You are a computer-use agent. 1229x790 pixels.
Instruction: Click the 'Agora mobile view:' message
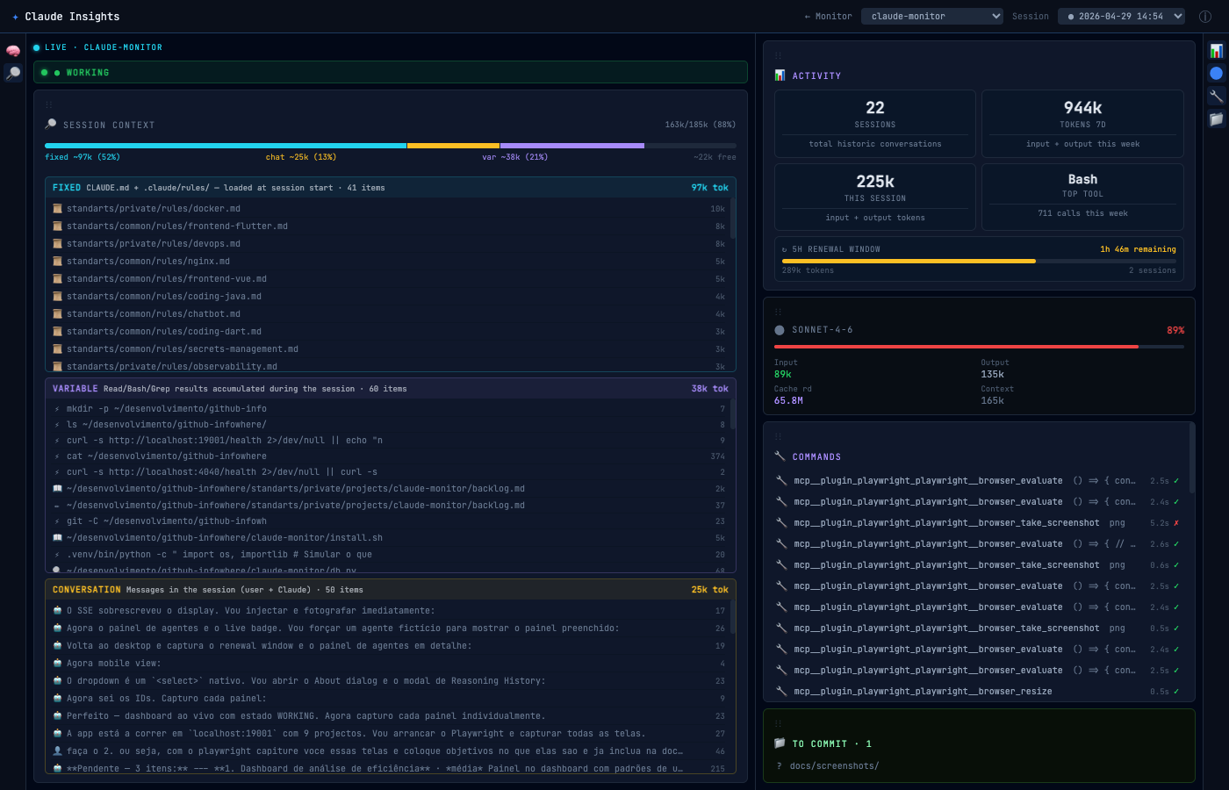(x=389, y=664)
